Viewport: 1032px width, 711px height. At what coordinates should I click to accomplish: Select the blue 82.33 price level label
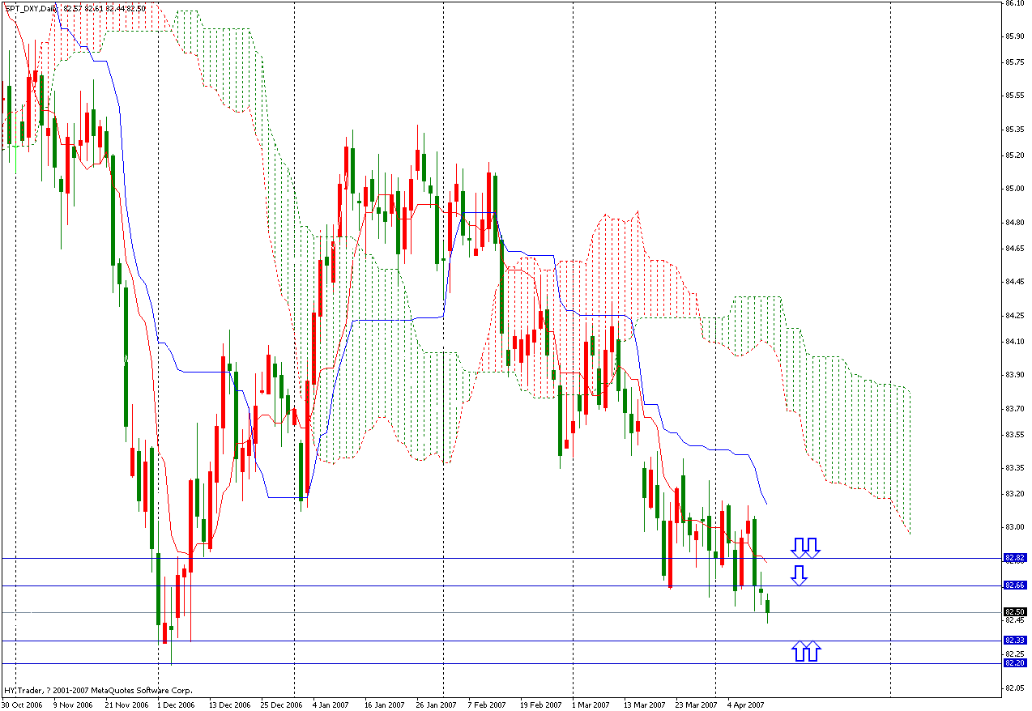pos(1015,640)
